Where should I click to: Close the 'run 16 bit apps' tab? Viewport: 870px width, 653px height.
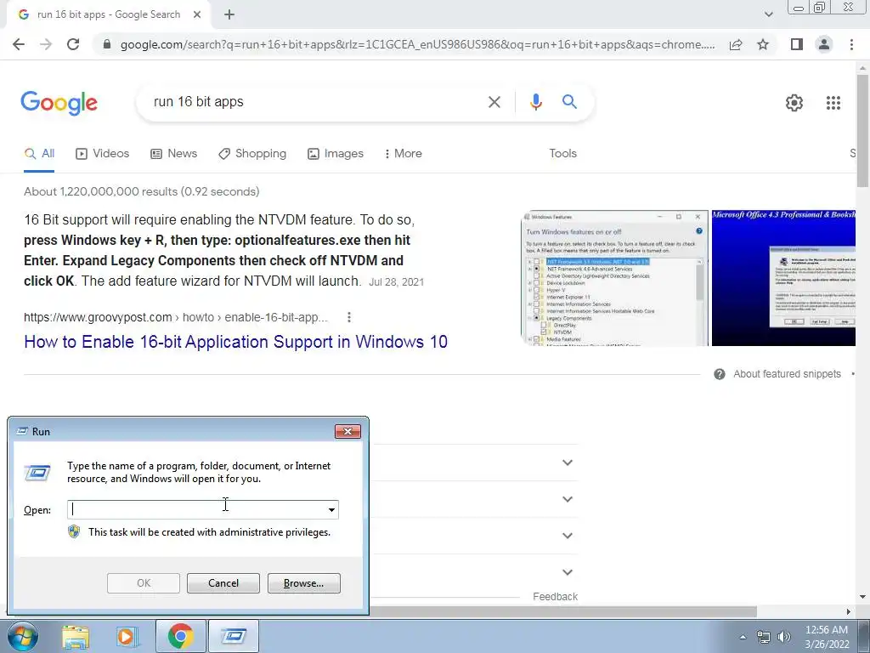click(197, 14)
